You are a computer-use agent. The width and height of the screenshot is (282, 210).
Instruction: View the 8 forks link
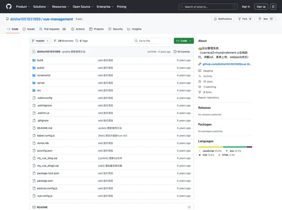click(207, 92)
